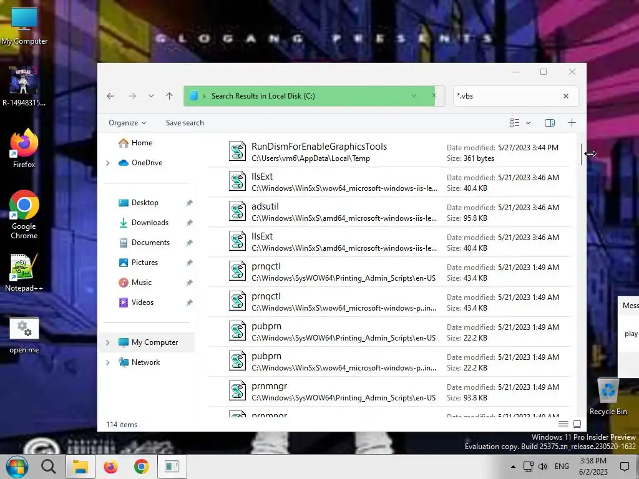Unpin Desktop using its pin icon
Image resolution: width=639 pixels, height=479 pixels.
(190, 203)
